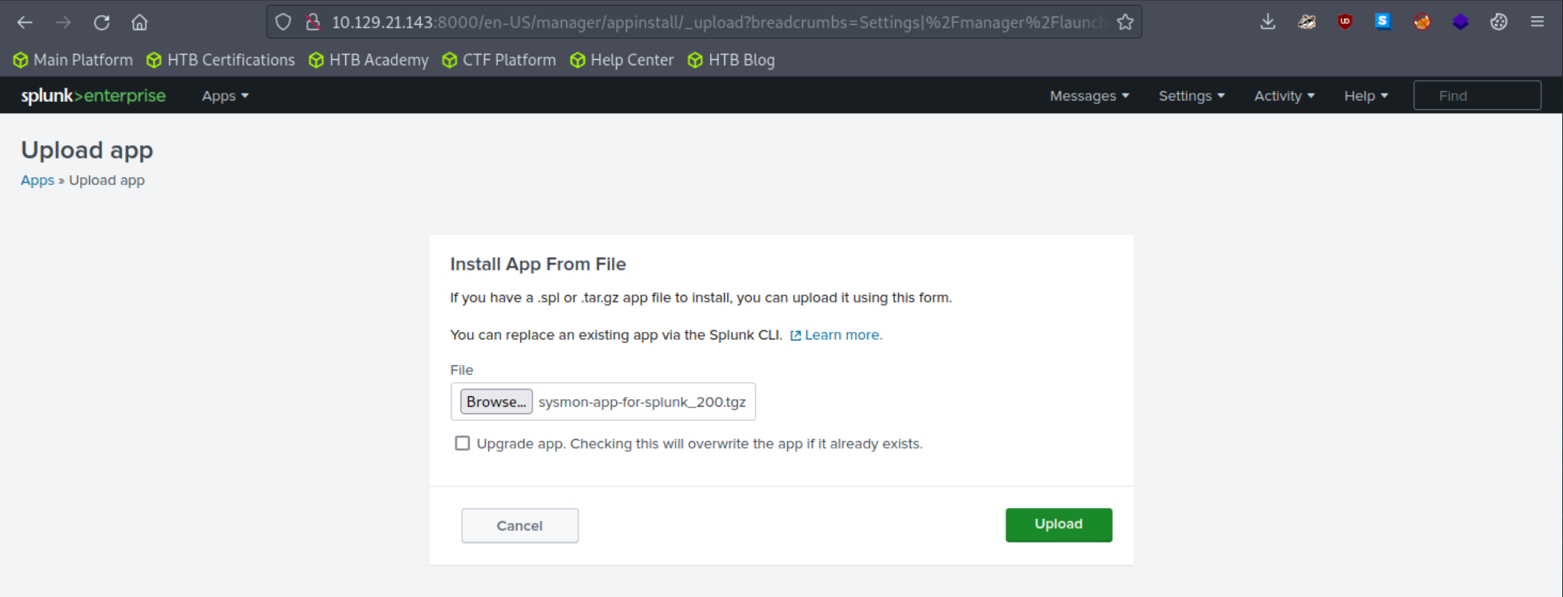Reload the current page
Screen dimensions: 1563x597
click(102, 22)
